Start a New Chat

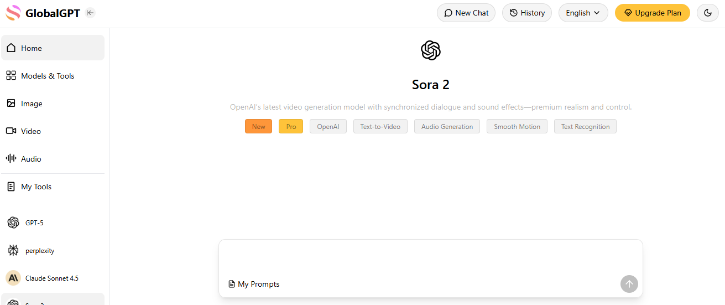(x=466, y=13)
